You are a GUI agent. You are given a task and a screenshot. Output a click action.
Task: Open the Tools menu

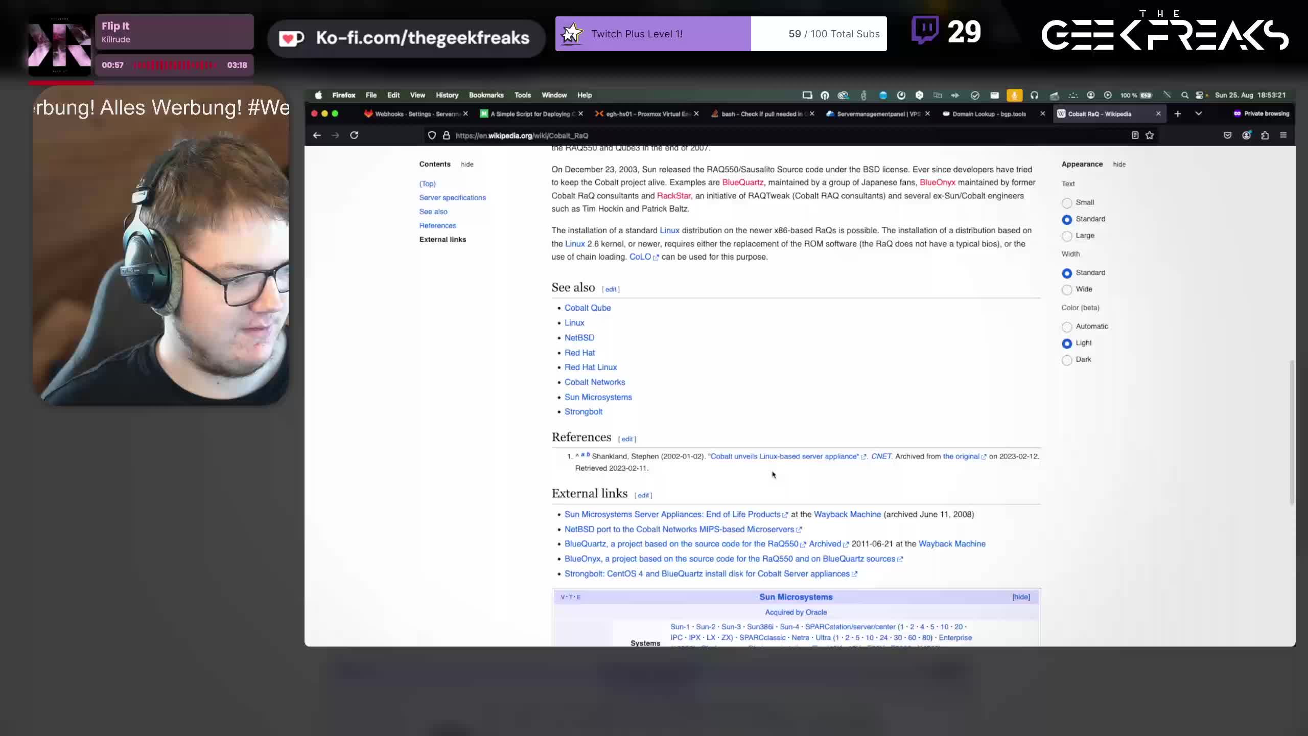523,95
